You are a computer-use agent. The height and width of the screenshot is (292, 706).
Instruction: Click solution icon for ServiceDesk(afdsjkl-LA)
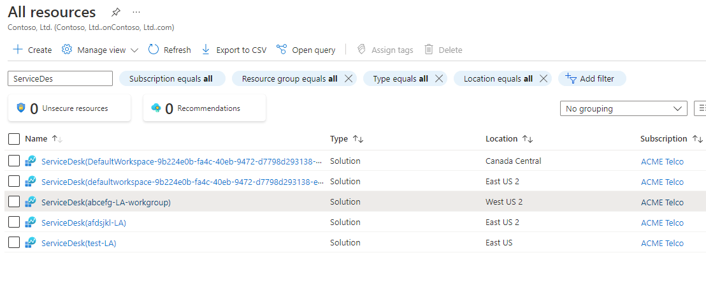30,222
